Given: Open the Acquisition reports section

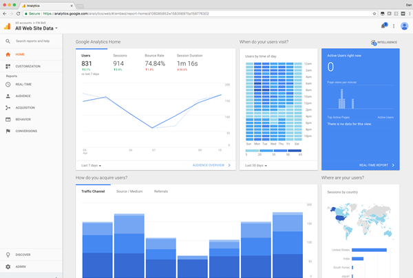Looking at the screenshot, I should point(31,107).
